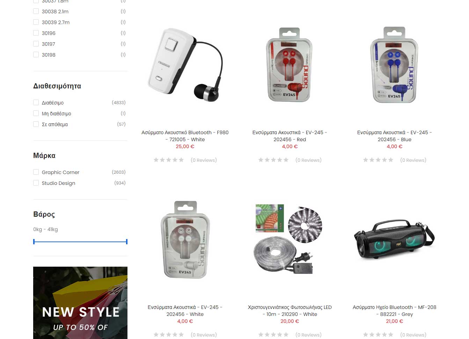Click the white EV-245 earphones image
The image size is (469, 339).
click(185, 239)
